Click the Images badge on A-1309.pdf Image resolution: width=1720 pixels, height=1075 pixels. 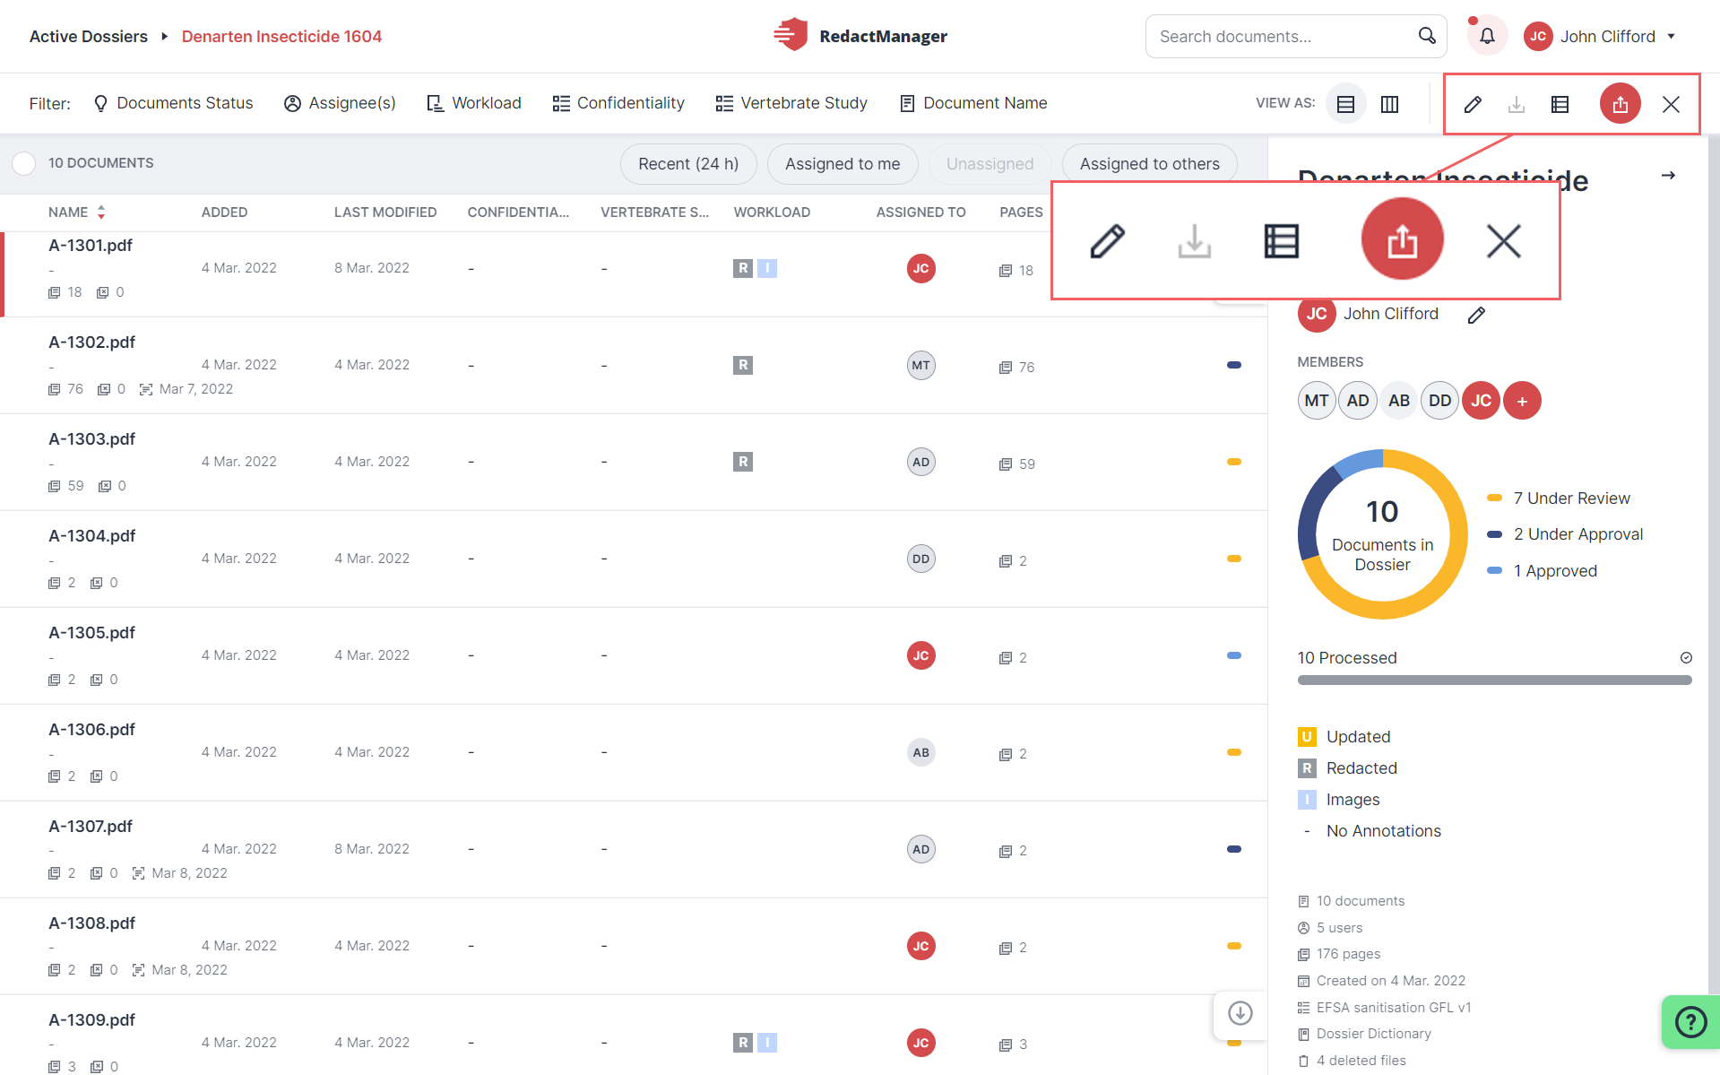tap(767, 1043)
